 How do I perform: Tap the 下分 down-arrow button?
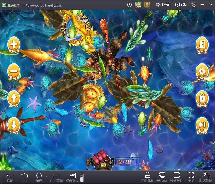click(14, 125)
